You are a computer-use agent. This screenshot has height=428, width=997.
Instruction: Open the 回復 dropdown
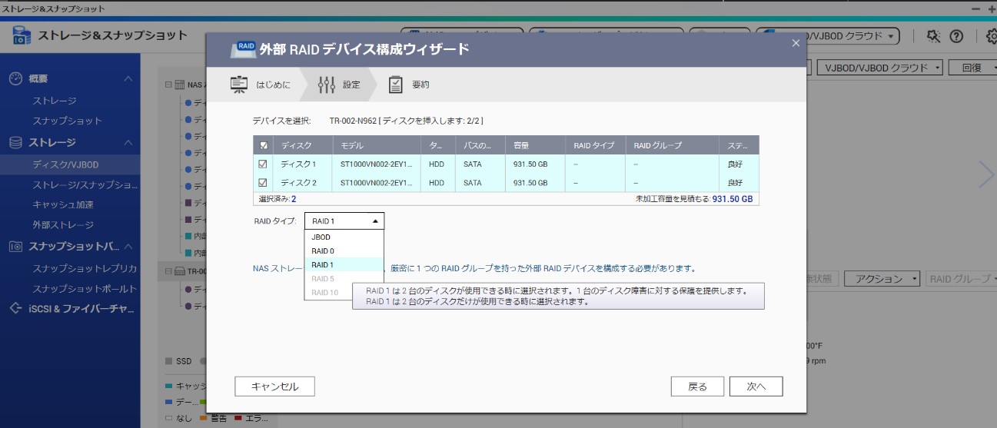pos(972,68)
